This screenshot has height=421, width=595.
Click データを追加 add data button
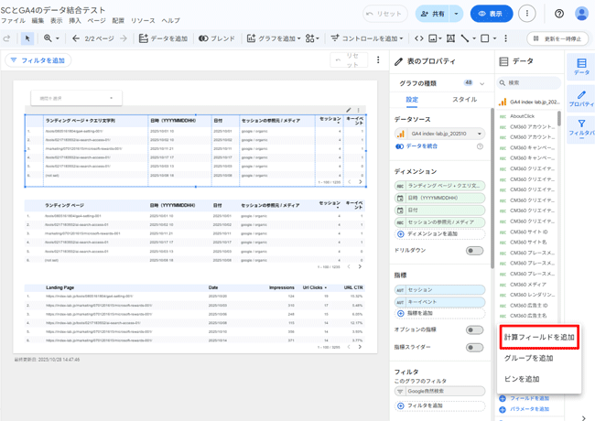click(x=163, y=38)
